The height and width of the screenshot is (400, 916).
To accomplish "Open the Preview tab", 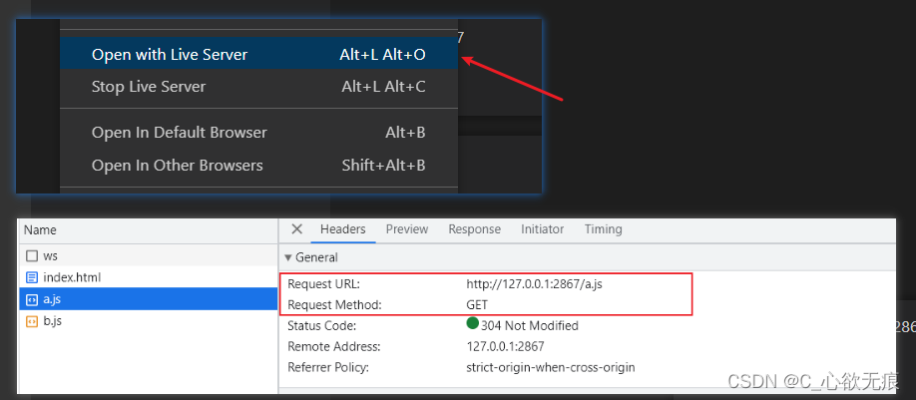I will coord(407,229).
